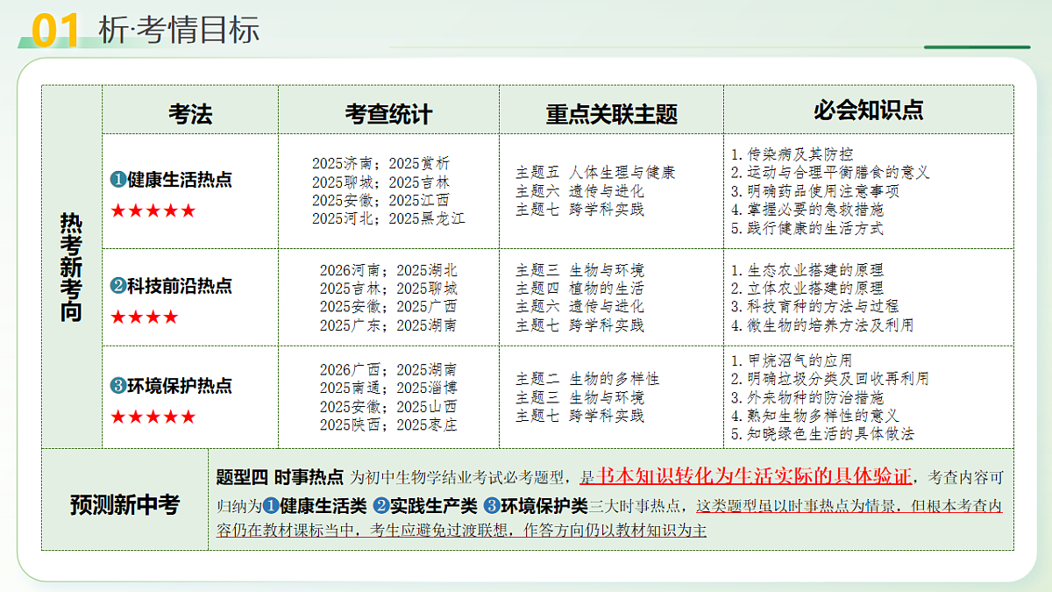Viewport: 1052px width, 592px height.
Task: Click the star rating under 环境保护热点
Action: (x=153, y=417)
